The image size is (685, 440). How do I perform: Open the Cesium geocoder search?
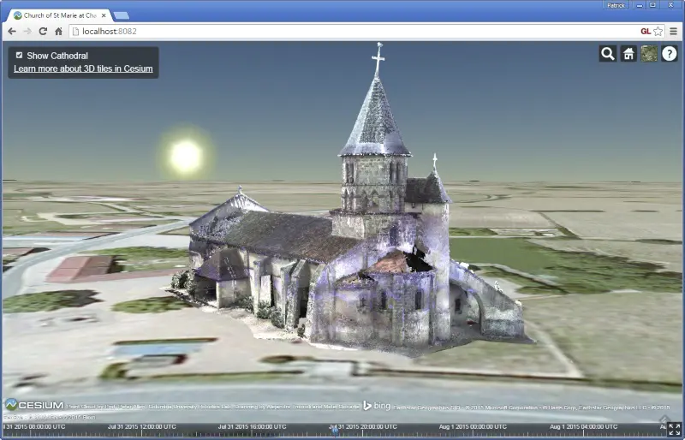coord(607,54)
